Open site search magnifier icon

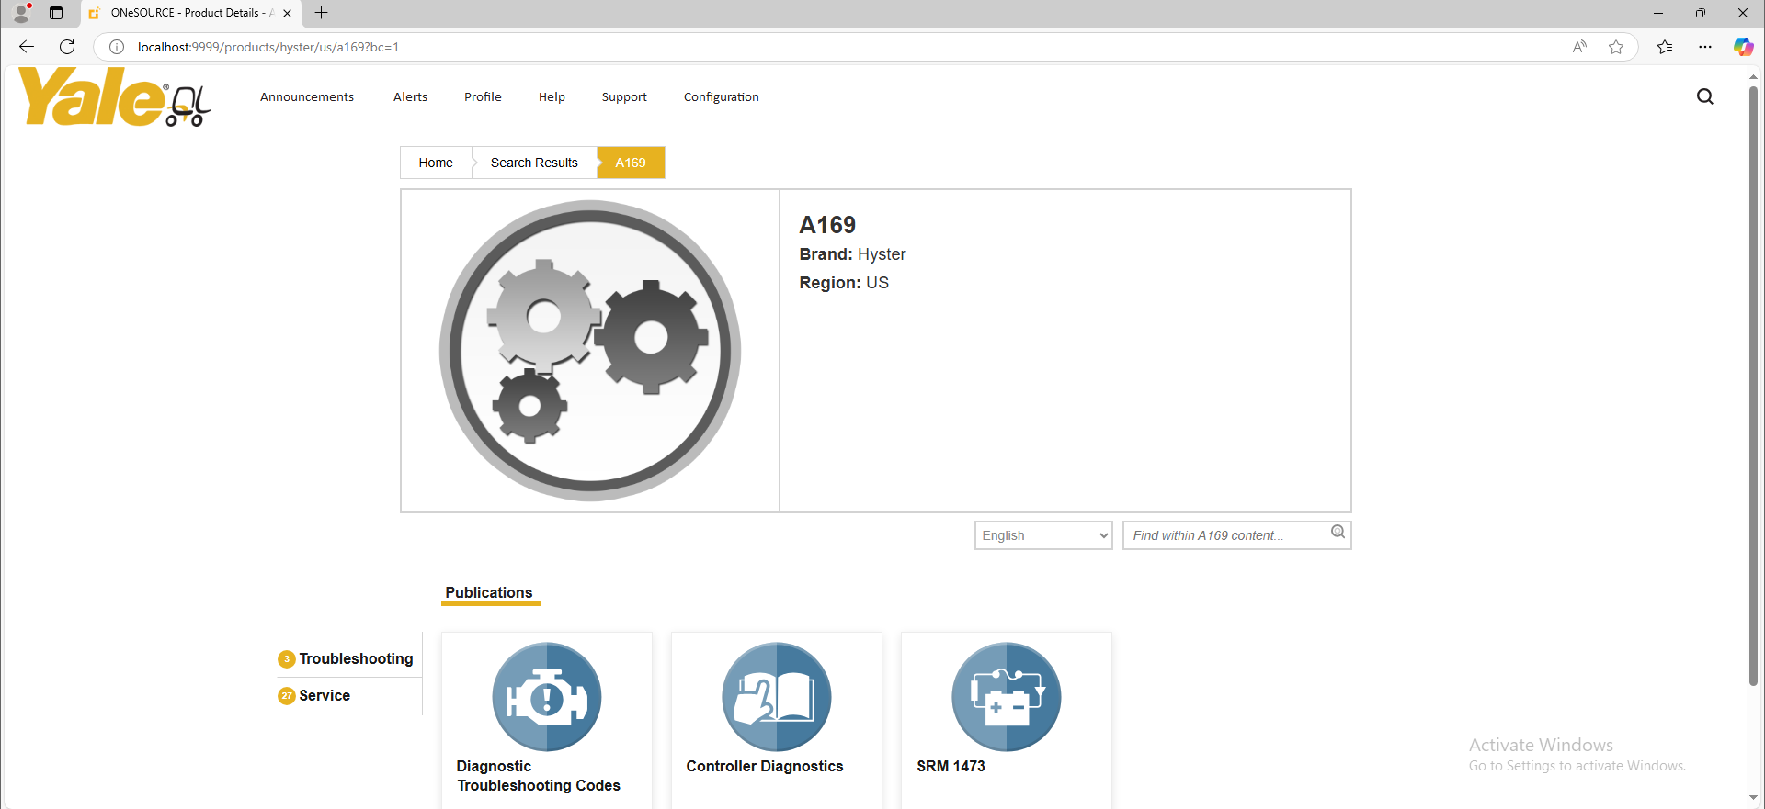(x=1705, y=96)
